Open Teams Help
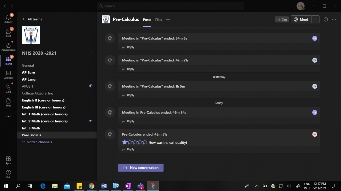This screenshot has width=341, height=191. click(9, 174)
